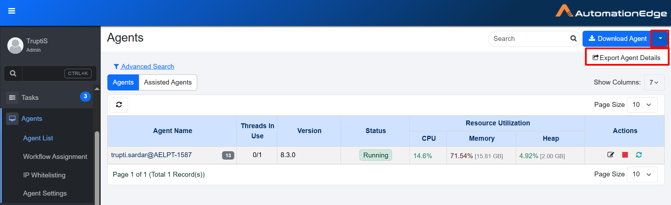Open the hamburger menu icon

pos(12,11)
